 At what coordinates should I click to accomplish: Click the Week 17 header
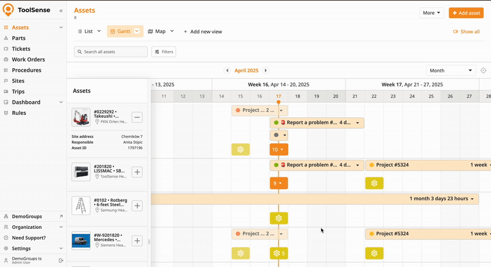pyautogui.click(x=412, y=85)
